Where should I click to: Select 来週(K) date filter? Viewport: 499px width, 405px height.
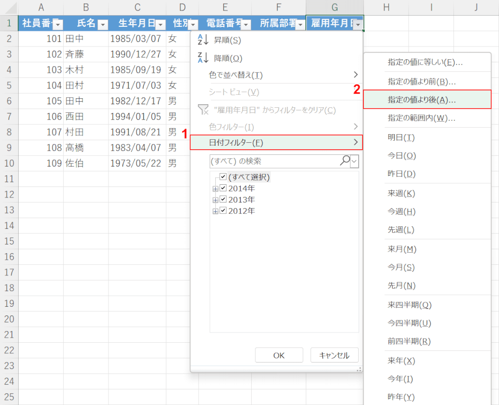pos(427,193)
